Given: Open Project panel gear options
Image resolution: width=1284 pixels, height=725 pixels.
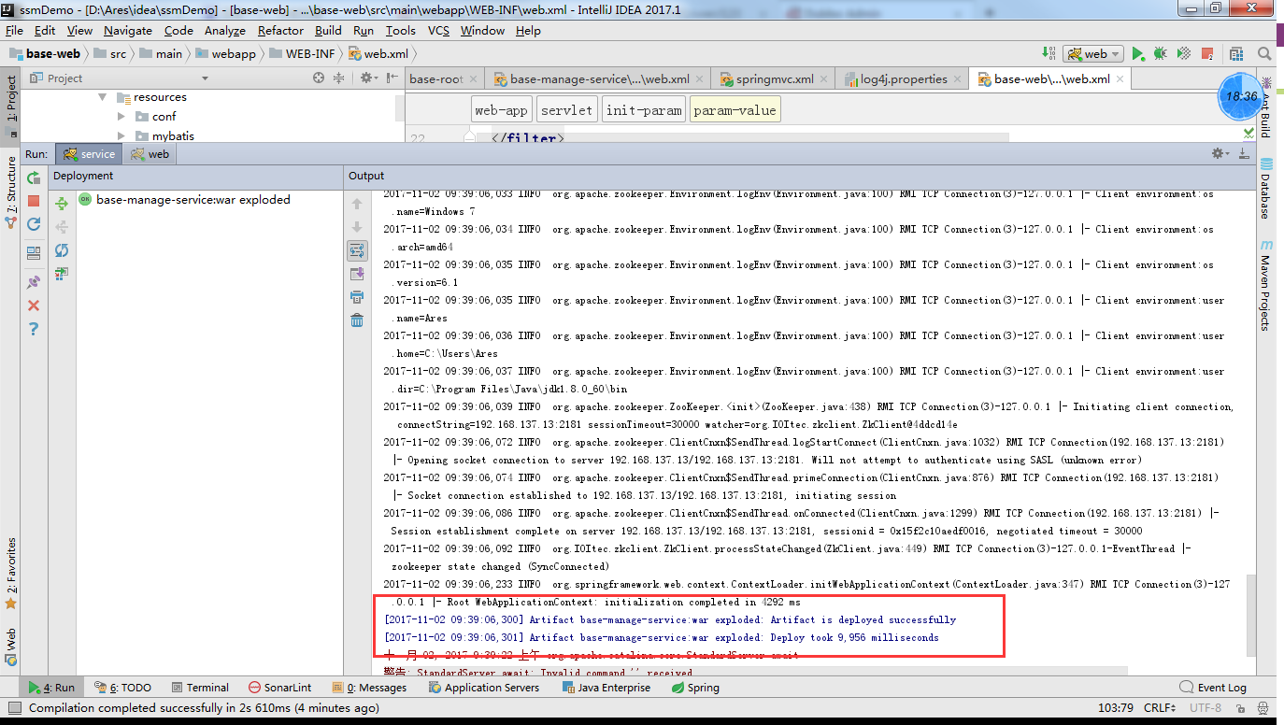Looking at the screenshot, I should point(367,78).
